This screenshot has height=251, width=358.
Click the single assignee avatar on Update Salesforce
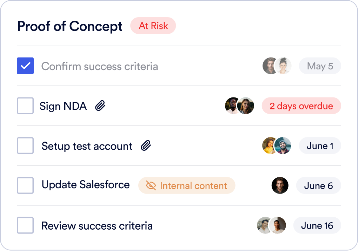coord(280,185)
